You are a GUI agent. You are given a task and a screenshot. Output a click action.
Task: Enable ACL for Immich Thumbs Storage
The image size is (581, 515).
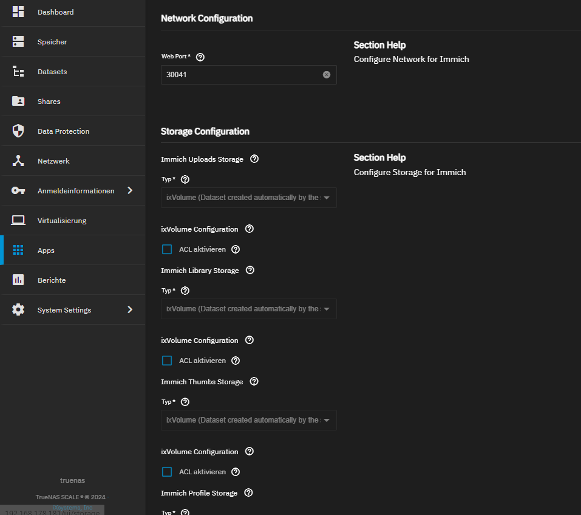pyautogui.click(x=167, y=472)
